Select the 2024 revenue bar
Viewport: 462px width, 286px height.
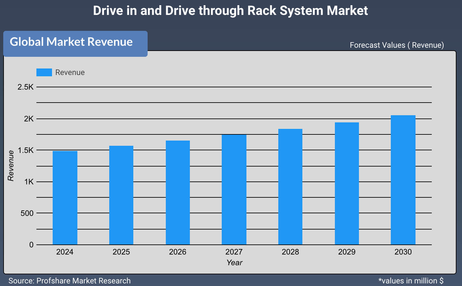point(65,198)
